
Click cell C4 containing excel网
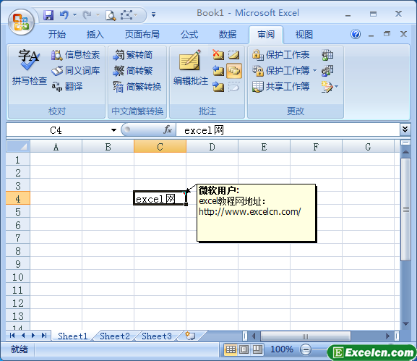click(x=160, y=198)
